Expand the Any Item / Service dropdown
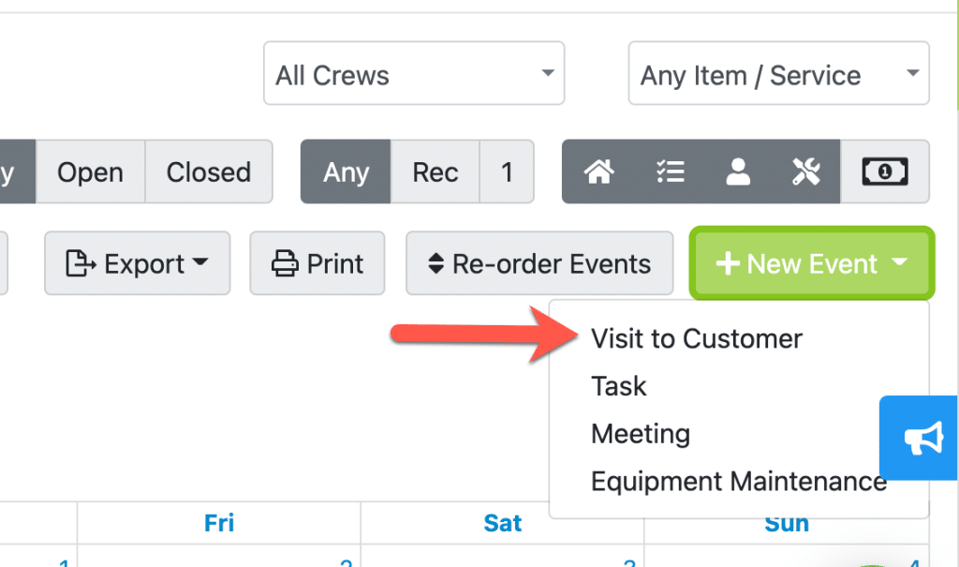 click(x=778, y=74)
